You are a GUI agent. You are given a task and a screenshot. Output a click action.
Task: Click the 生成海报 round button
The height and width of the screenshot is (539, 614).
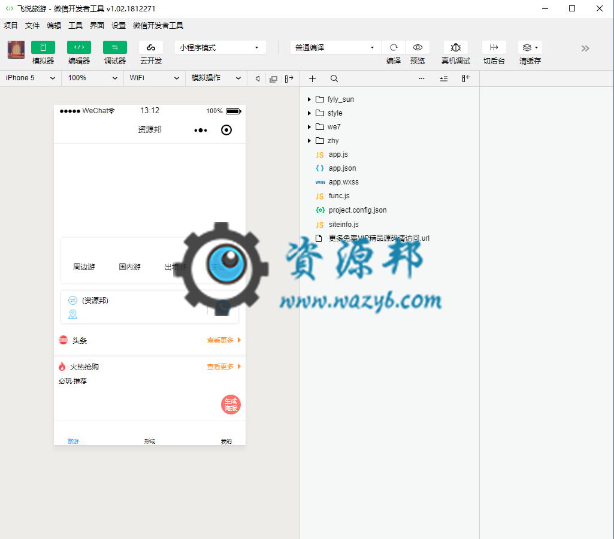point(231,405)
